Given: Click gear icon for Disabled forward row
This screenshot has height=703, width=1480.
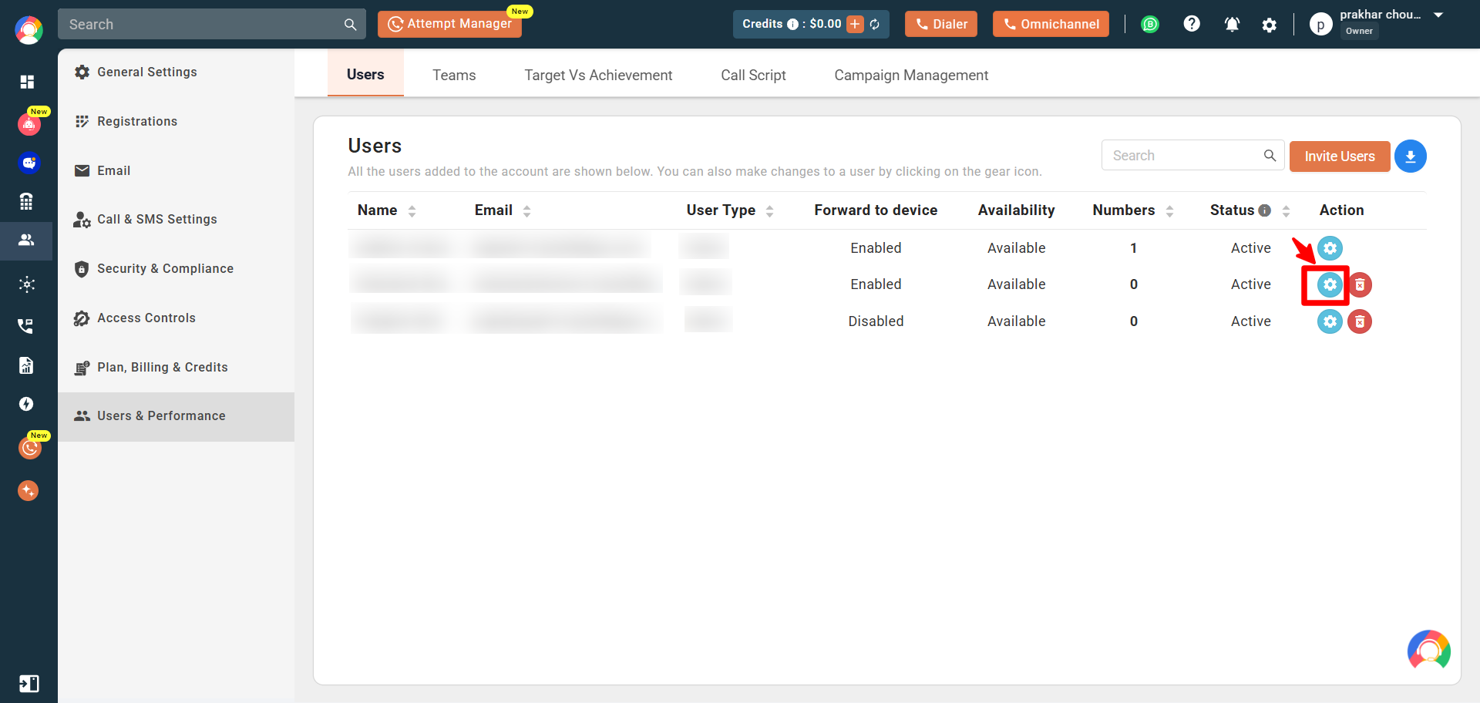Looking at the screenshot, I should [x=1330, y=321].
